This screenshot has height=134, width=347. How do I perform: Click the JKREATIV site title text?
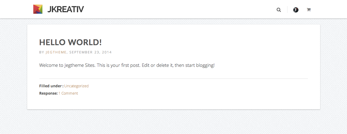pos(65,9)
